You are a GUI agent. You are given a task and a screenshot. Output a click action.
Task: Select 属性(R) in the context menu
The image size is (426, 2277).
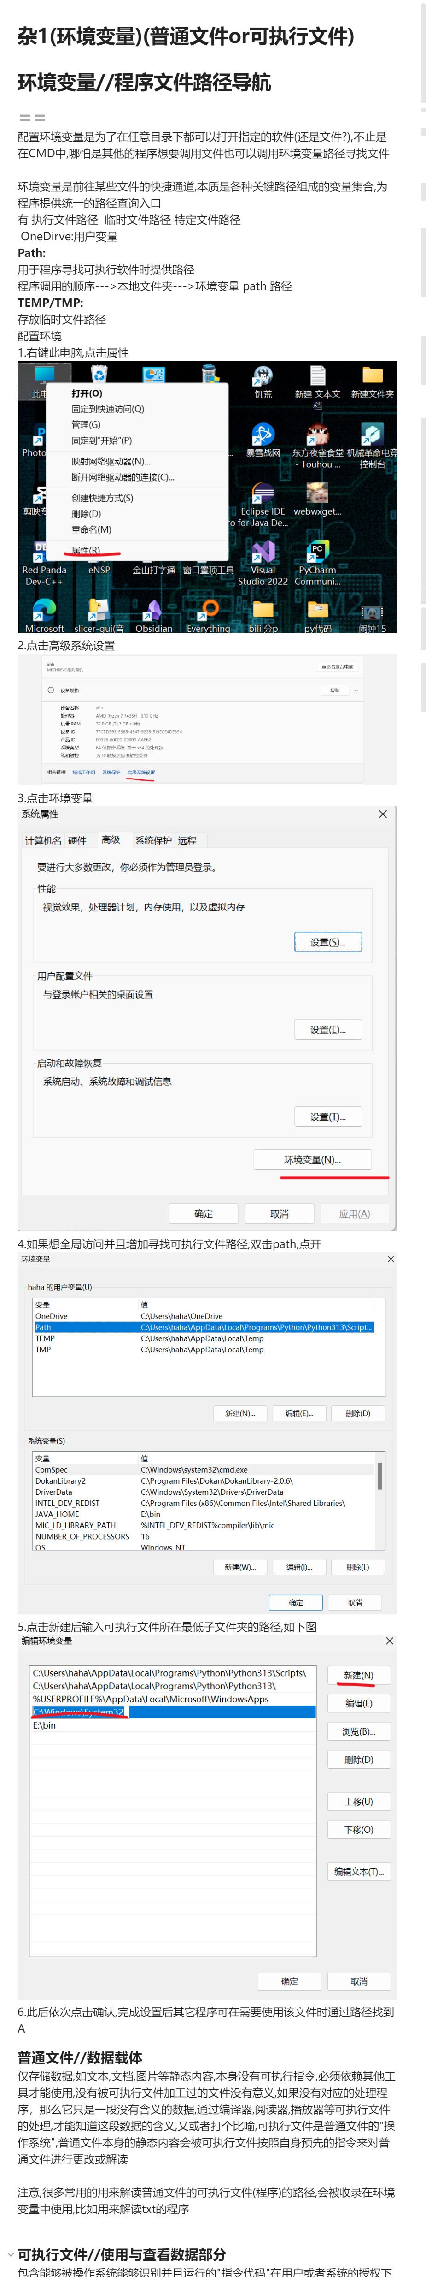tap(87, 550)
